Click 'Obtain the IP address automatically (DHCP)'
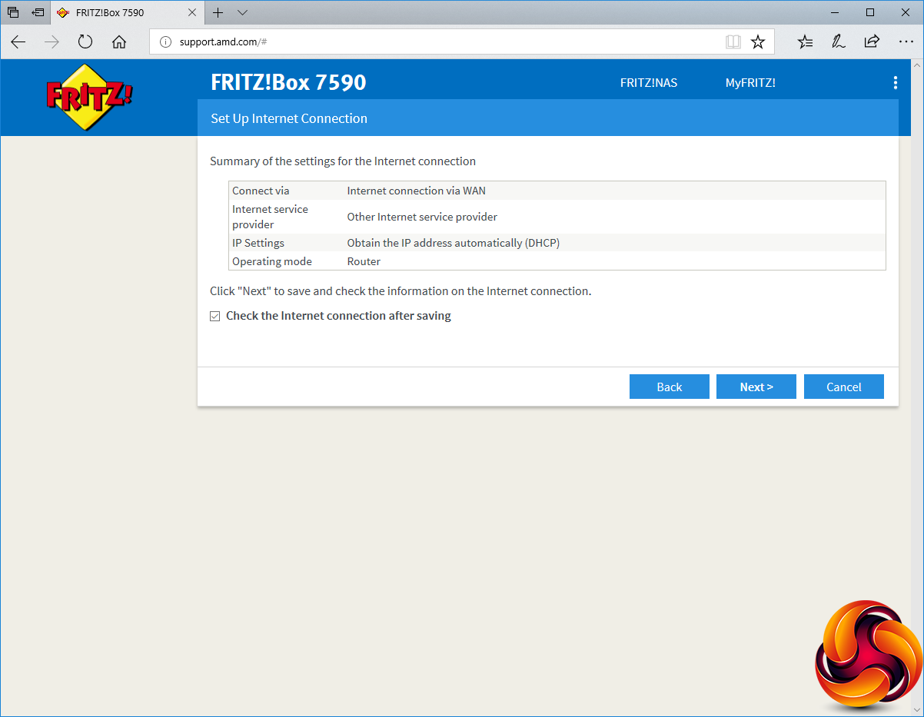This screenshot has height=717, width=924. click(453, 243)
